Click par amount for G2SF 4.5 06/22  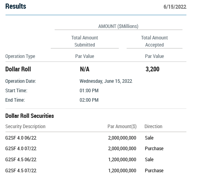click(122, 160)
